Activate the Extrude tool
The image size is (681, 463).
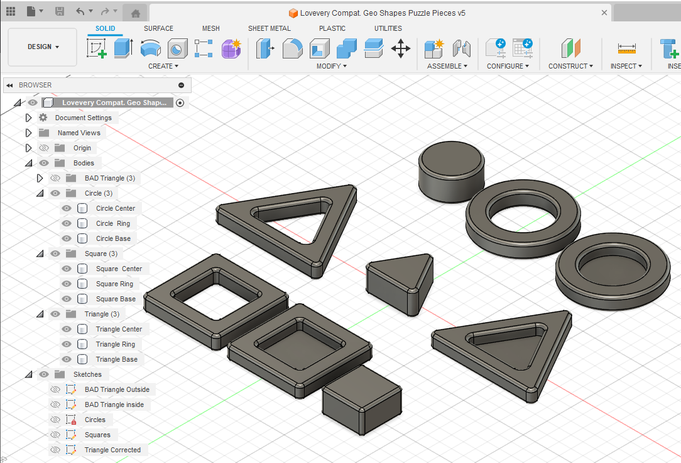(122, 48)
